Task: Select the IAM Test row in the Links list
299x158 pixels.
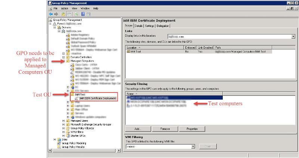Action: click(x=199, y=52)
